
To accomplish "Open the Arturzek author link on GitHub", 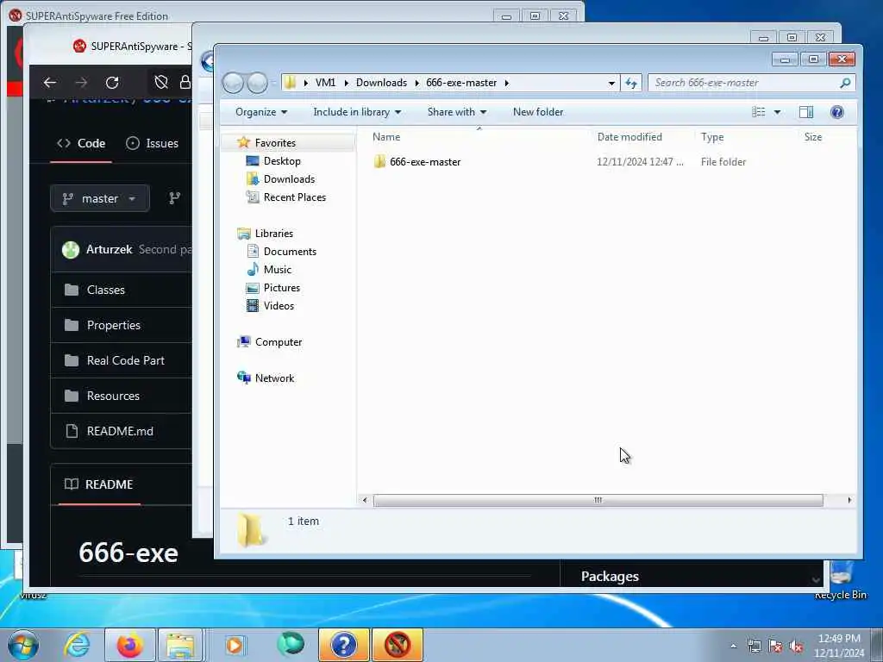I will (x=109, y=249).
